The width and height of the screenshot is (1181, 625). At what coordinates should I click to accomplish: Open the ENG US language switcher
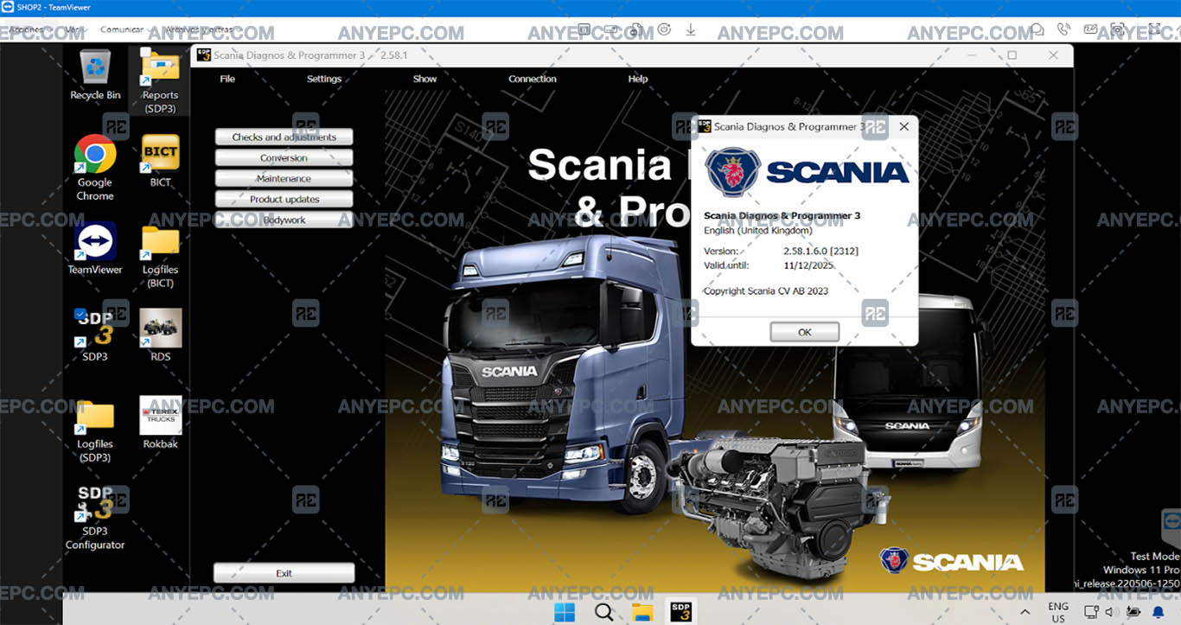[1057, 612]
